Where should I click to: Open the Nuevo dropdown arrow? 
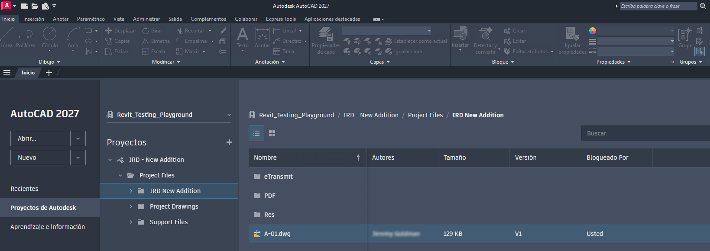[78, 158]
